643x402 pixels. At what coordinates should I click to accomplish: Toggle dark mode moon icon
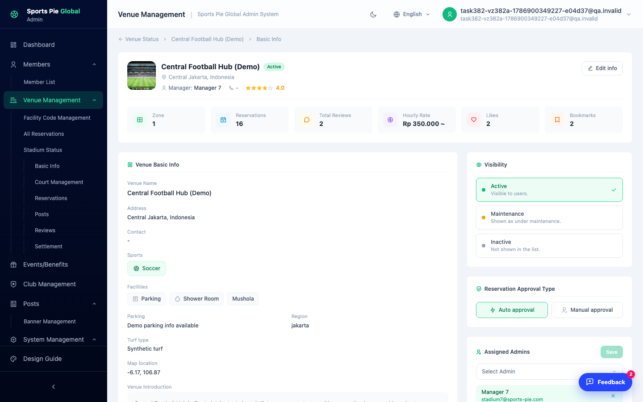tap(373, 14)
